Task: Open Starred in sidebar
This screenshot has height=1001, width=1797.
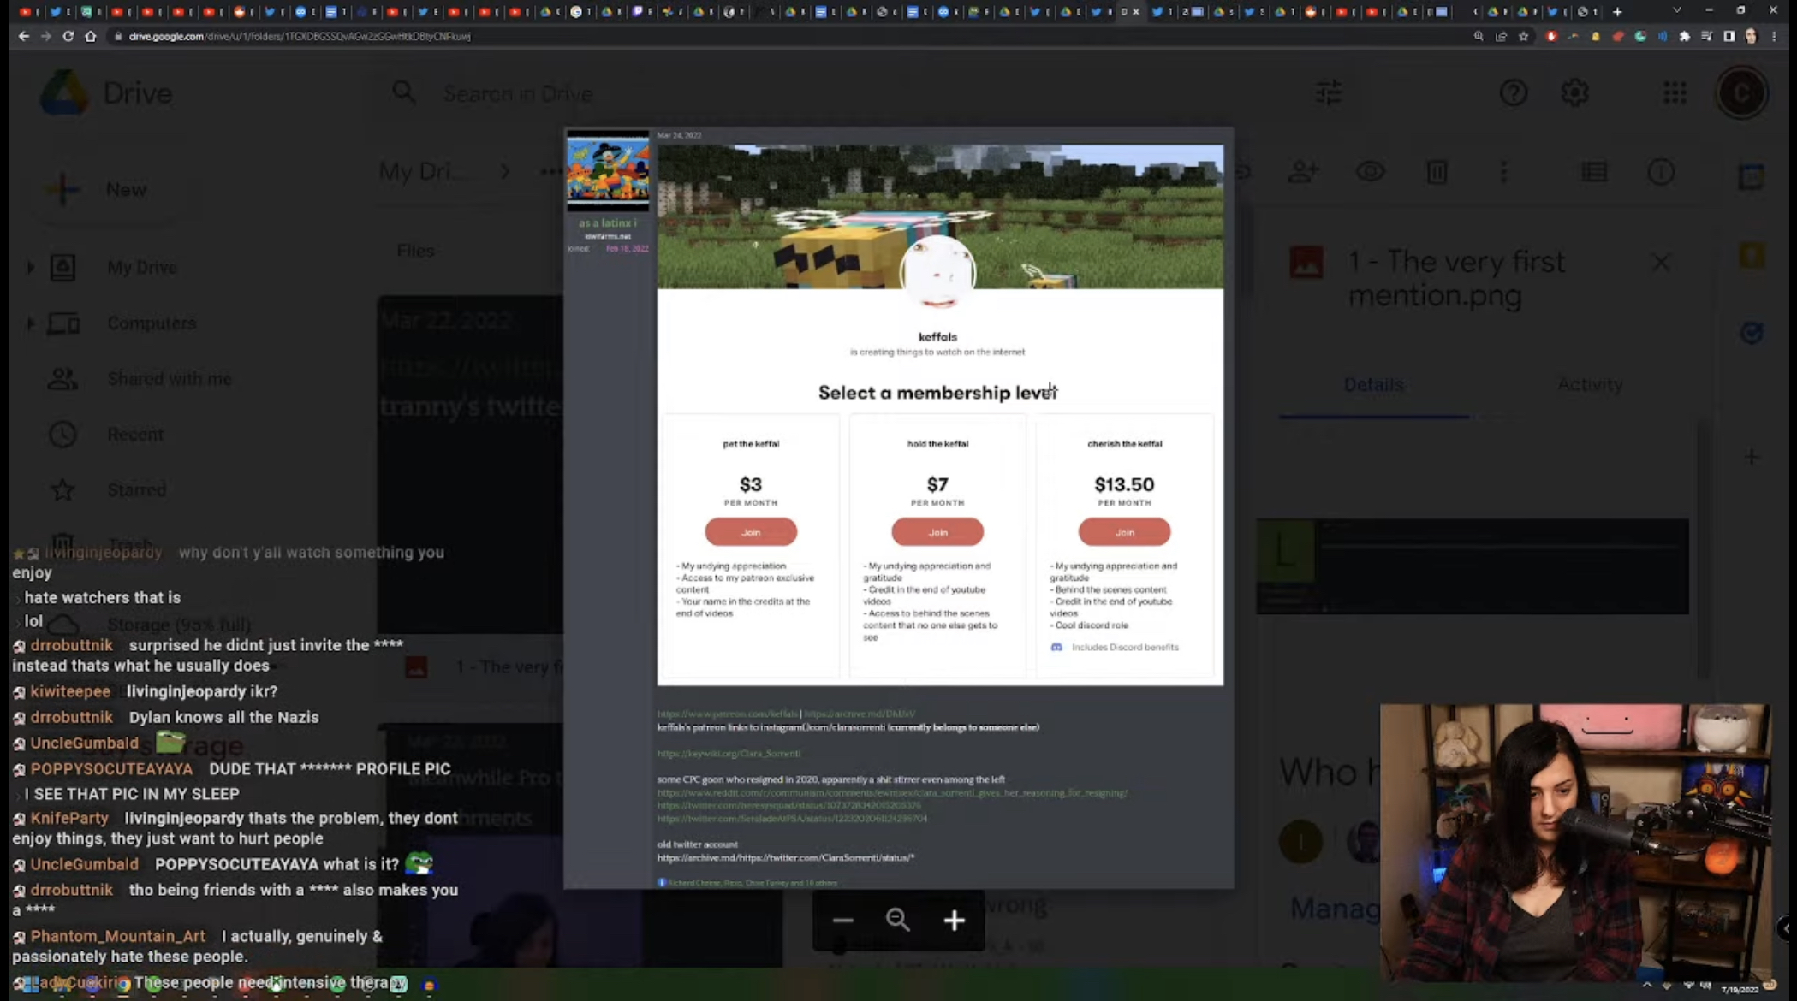Action: tap(136, 490)
